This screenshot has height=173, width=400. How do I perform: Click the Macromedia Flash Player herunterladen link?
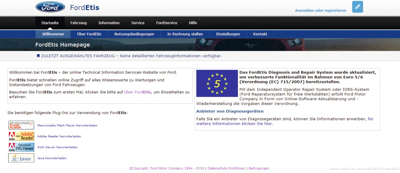pyautogui.click(x=67, y=125)
